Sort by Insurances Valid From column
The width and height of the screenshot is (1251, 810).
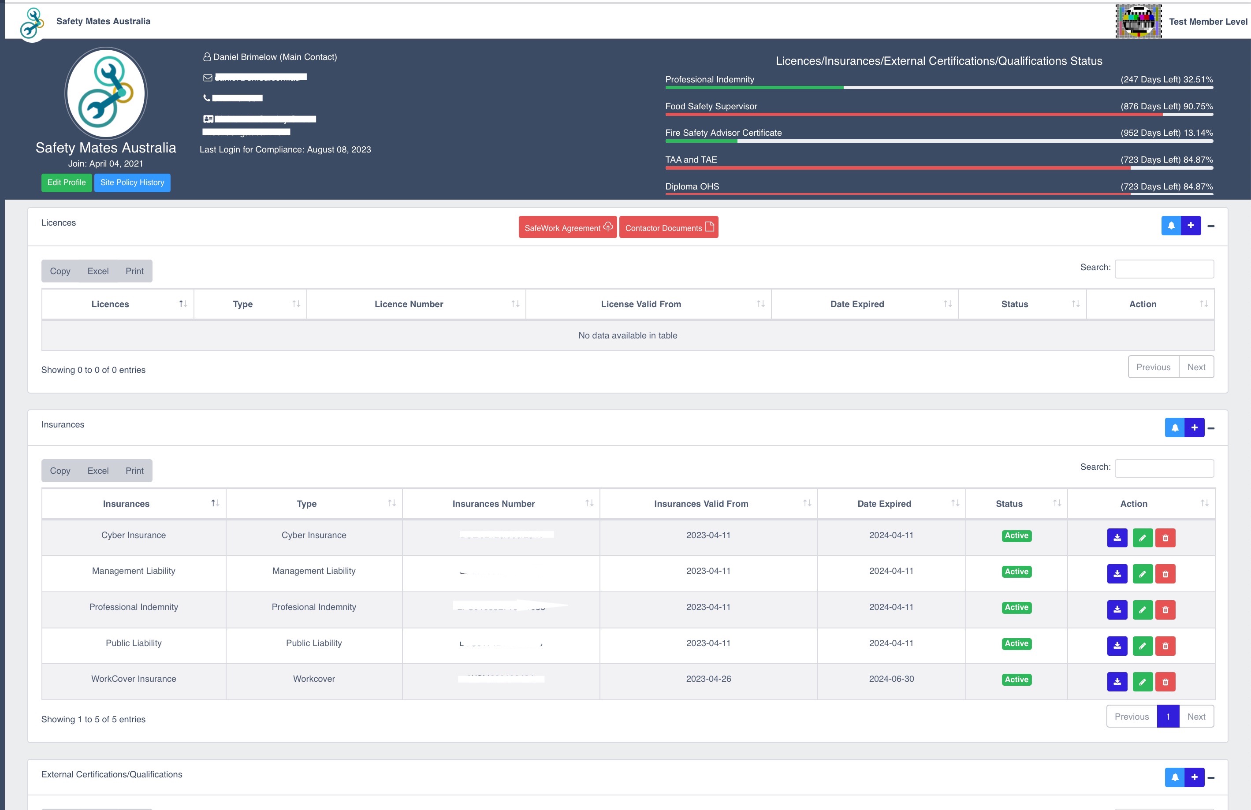708,504
